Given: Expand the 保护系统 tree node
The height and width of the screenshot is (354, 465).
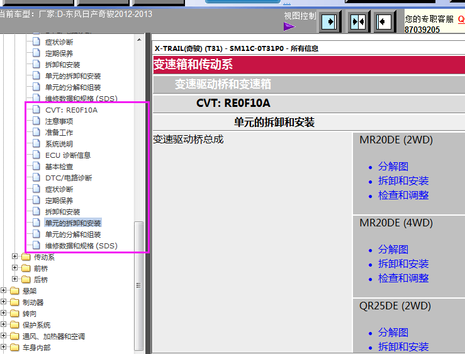Looking at the screenshot, I should [x=3, y=324].
